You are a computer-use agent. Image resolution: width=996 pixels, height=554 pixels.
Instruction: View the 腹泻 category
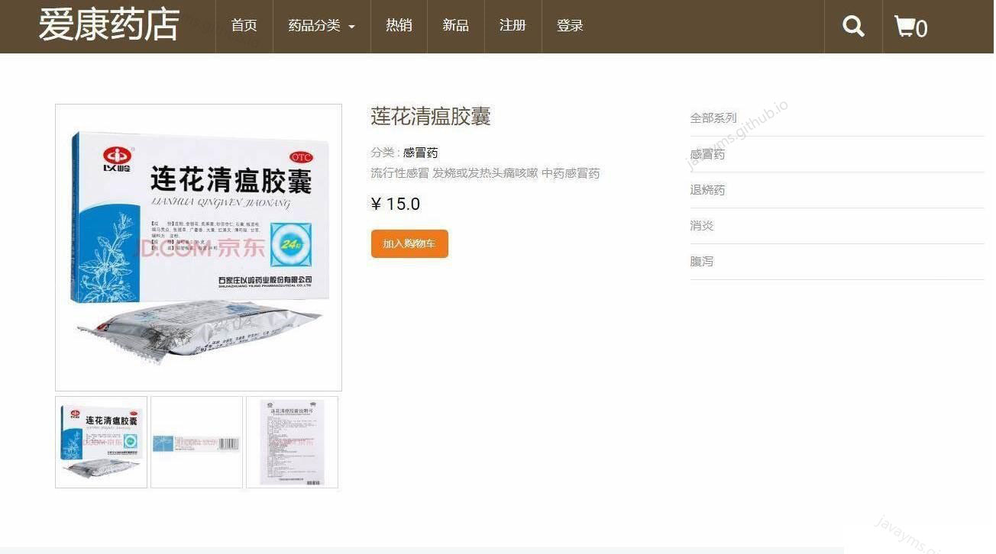tap(701, 261)
